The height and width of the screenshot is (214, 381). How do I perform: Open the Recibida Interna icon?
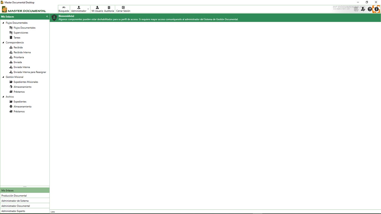(11, 52)
